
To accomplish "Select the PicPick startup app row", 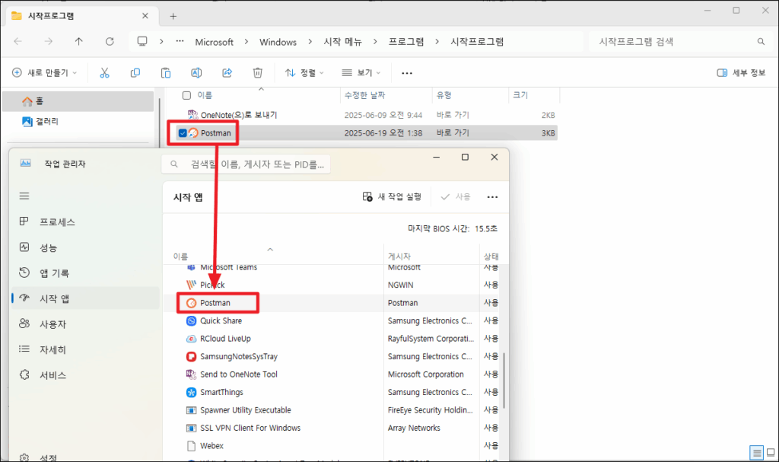I will pos(333,285).
